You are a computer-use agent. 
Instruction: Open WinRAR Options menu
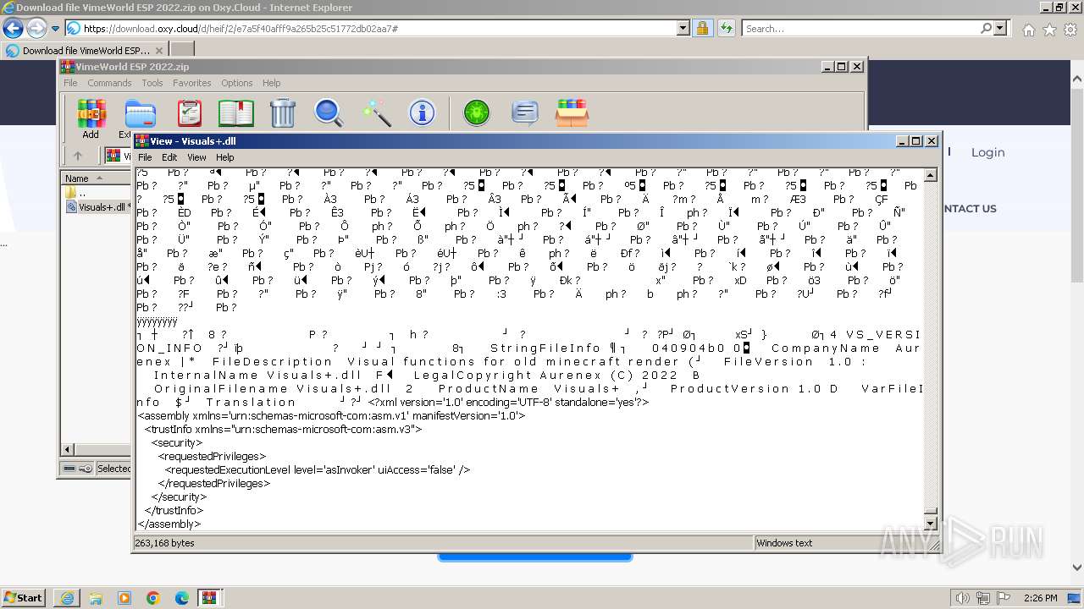(x=237, y=83)
